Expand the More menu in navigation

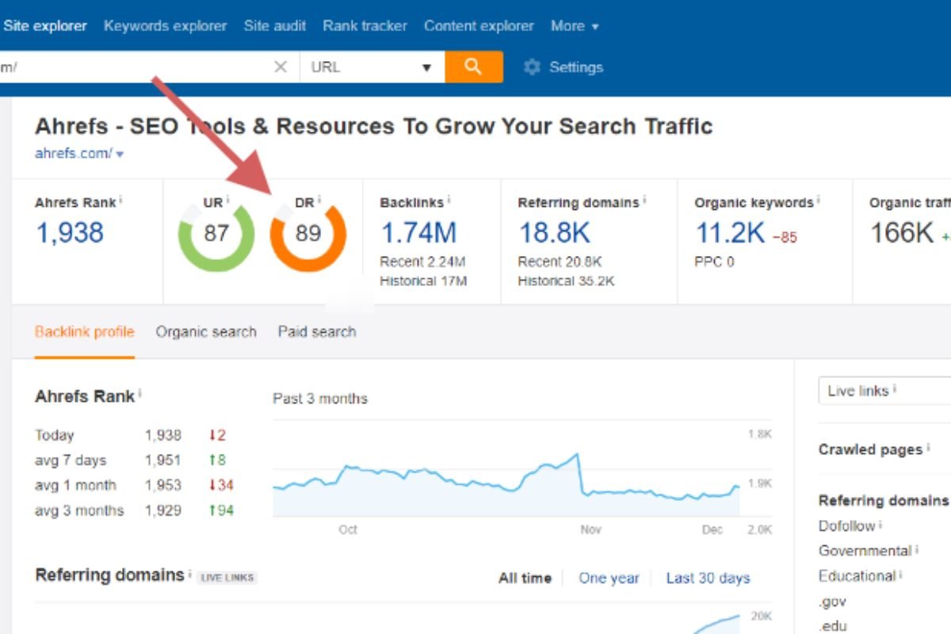pyautogui.click(x=575, y=26)
